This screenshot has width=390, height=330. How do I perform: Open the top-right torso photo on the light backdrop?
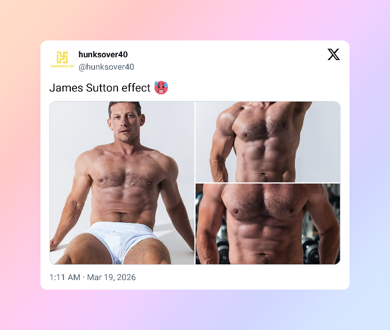click(268, 142)
